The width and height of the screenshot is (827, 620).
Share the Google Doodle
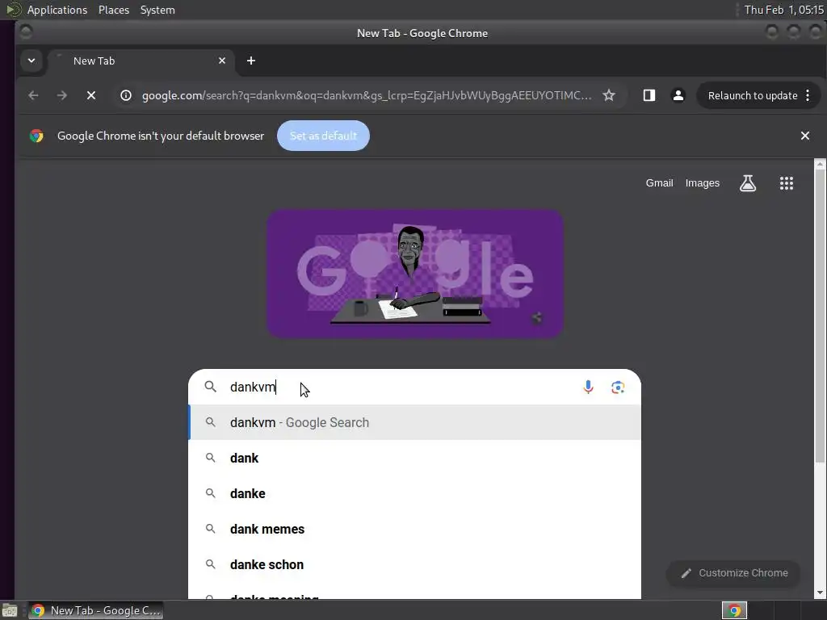pyautogui.click(x=536, y=317)
